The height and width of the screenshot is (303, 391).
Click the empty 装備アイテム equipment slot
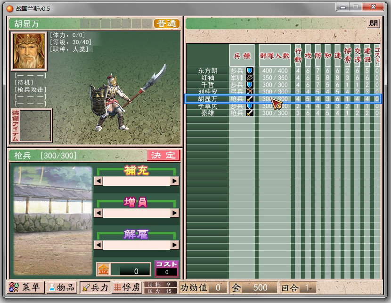[x=35, y=126]
